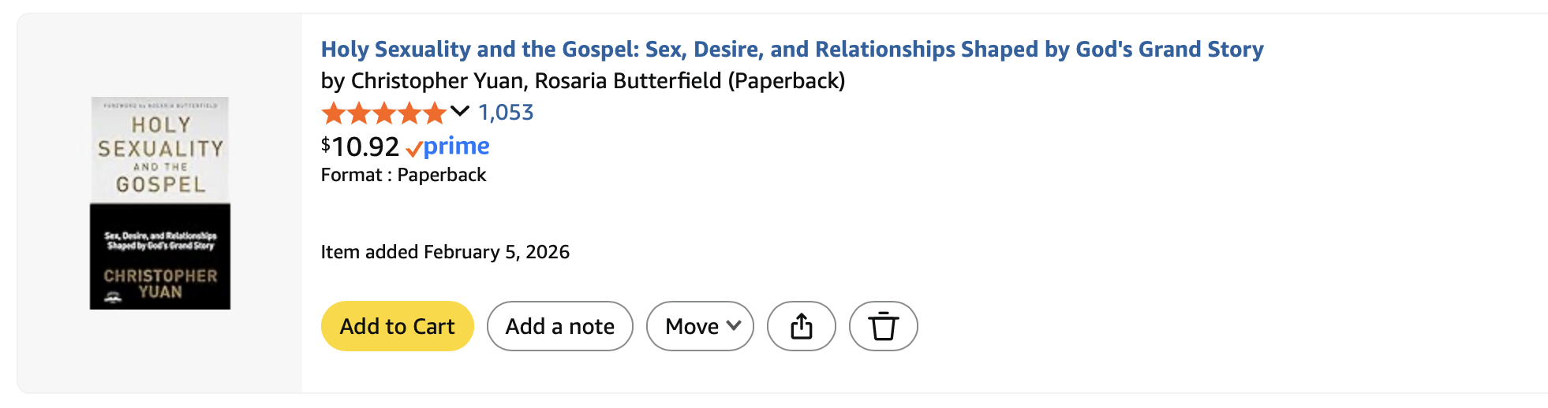Click the Prime logo beside the price
This screenshot has height=408, width=1548.
(456, 146)
